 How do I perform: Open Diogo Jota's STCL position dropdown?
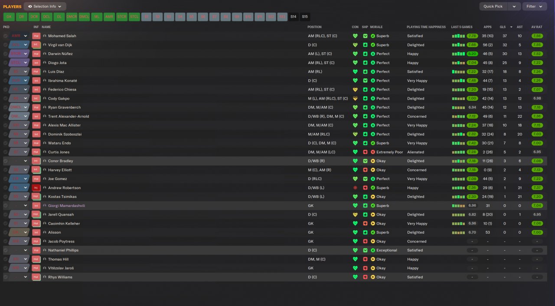pos(19,63)
